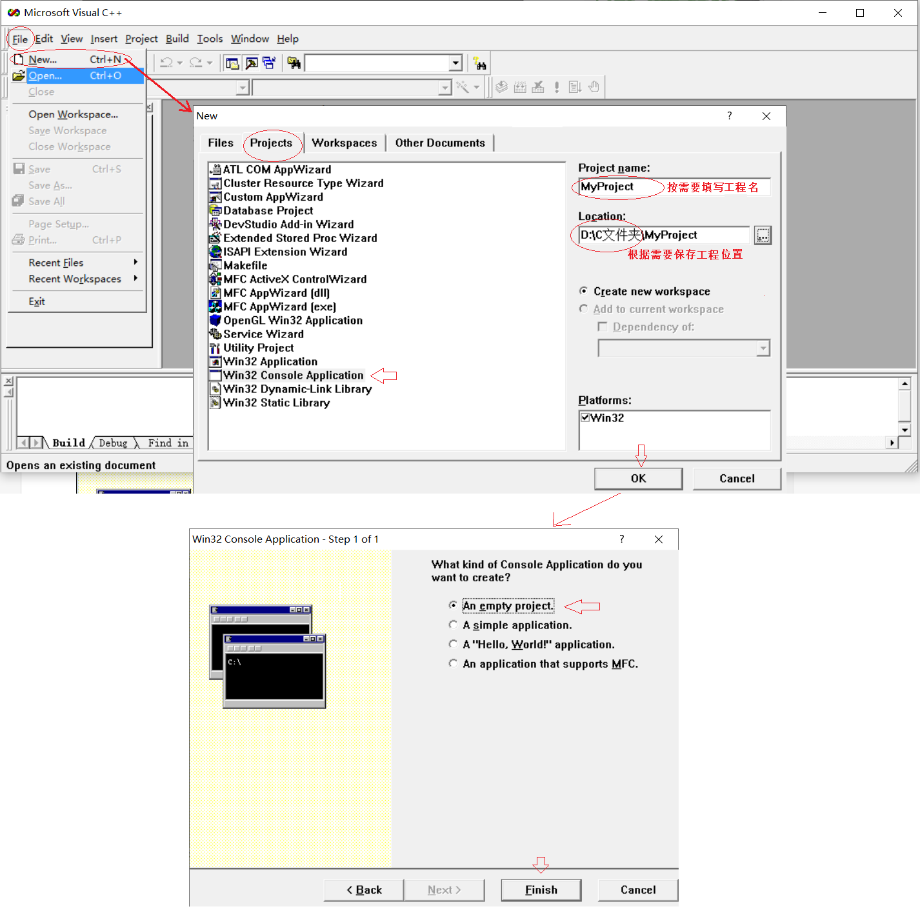Viewport: 920px width, 913px height.
Task: Select the Makefile project type
Action: click(245, 265)
